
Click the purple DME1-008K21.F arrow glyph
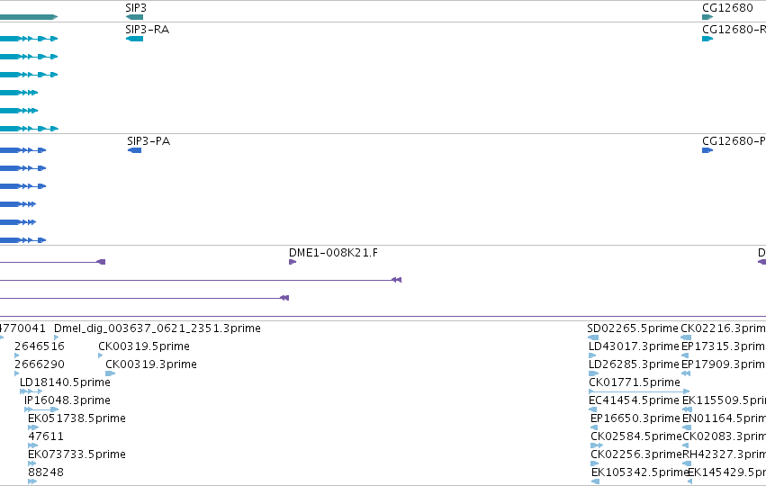[x=293, y=262]
